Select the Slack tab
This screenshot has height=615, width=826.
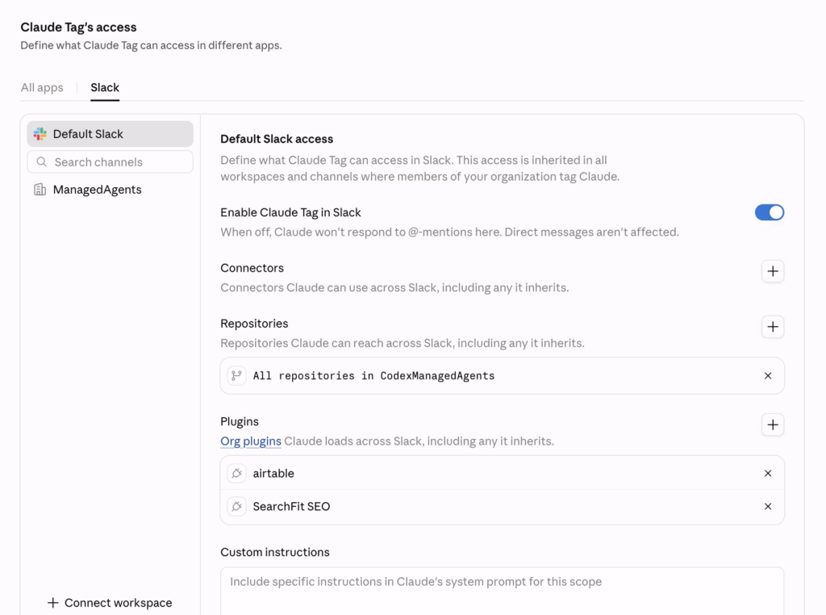click(x=105, y=87)
